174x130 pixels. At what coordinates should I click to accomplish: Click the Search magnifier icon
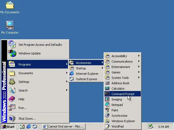coord(12,90)
